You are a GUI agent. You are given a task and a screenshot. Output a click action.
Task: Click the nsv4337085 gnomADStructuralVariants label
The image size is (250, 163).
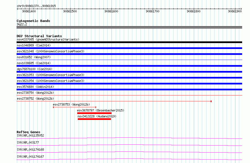48,39
